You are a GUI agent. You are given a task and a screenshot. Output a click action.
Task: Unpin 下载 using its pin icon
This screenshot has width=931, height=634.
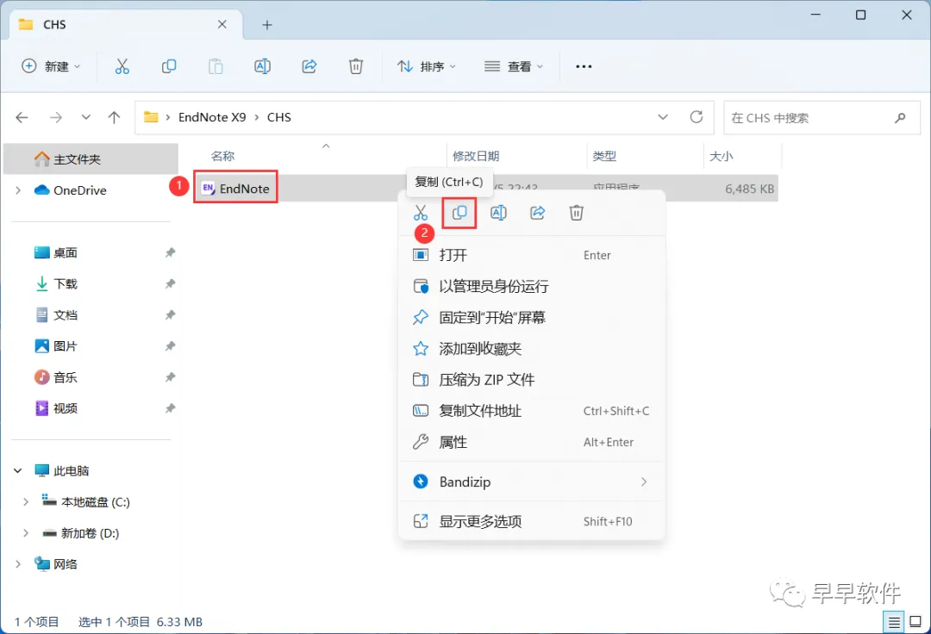[x=171, y=283]
